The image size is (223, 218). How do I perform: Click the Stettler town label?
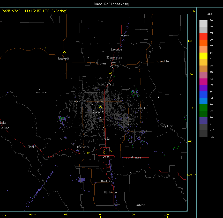[x=164, y=61]
